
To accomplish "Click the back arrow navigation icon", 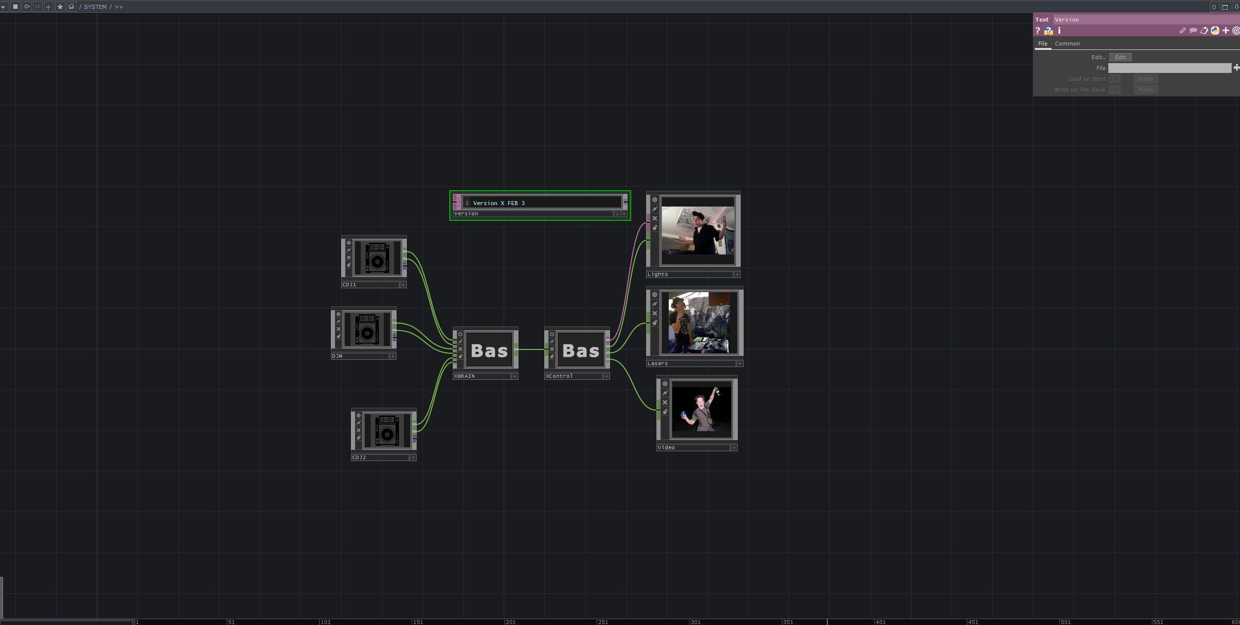I will click(26, 7).
